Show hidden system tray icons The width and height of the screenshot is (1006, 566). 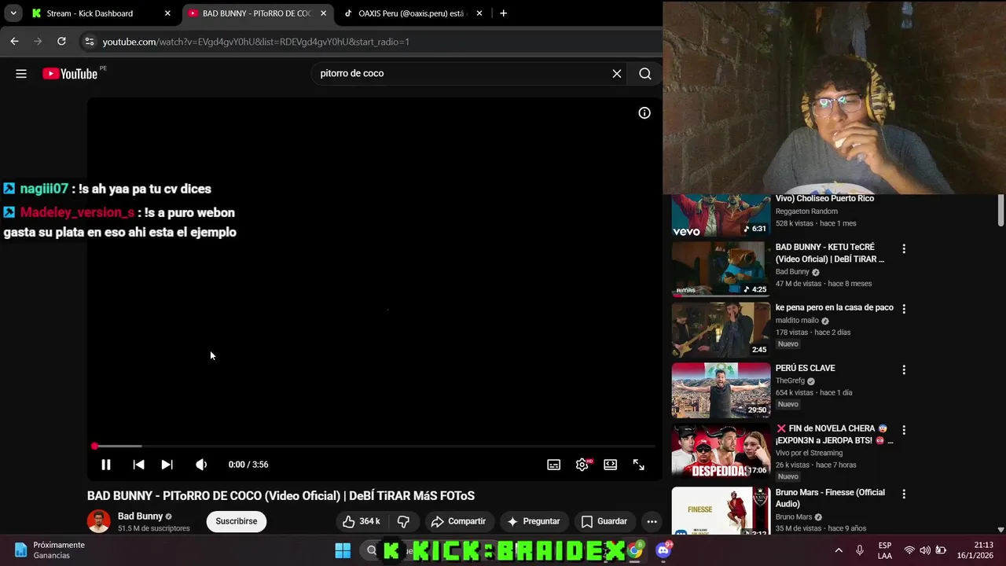point(839,550)
